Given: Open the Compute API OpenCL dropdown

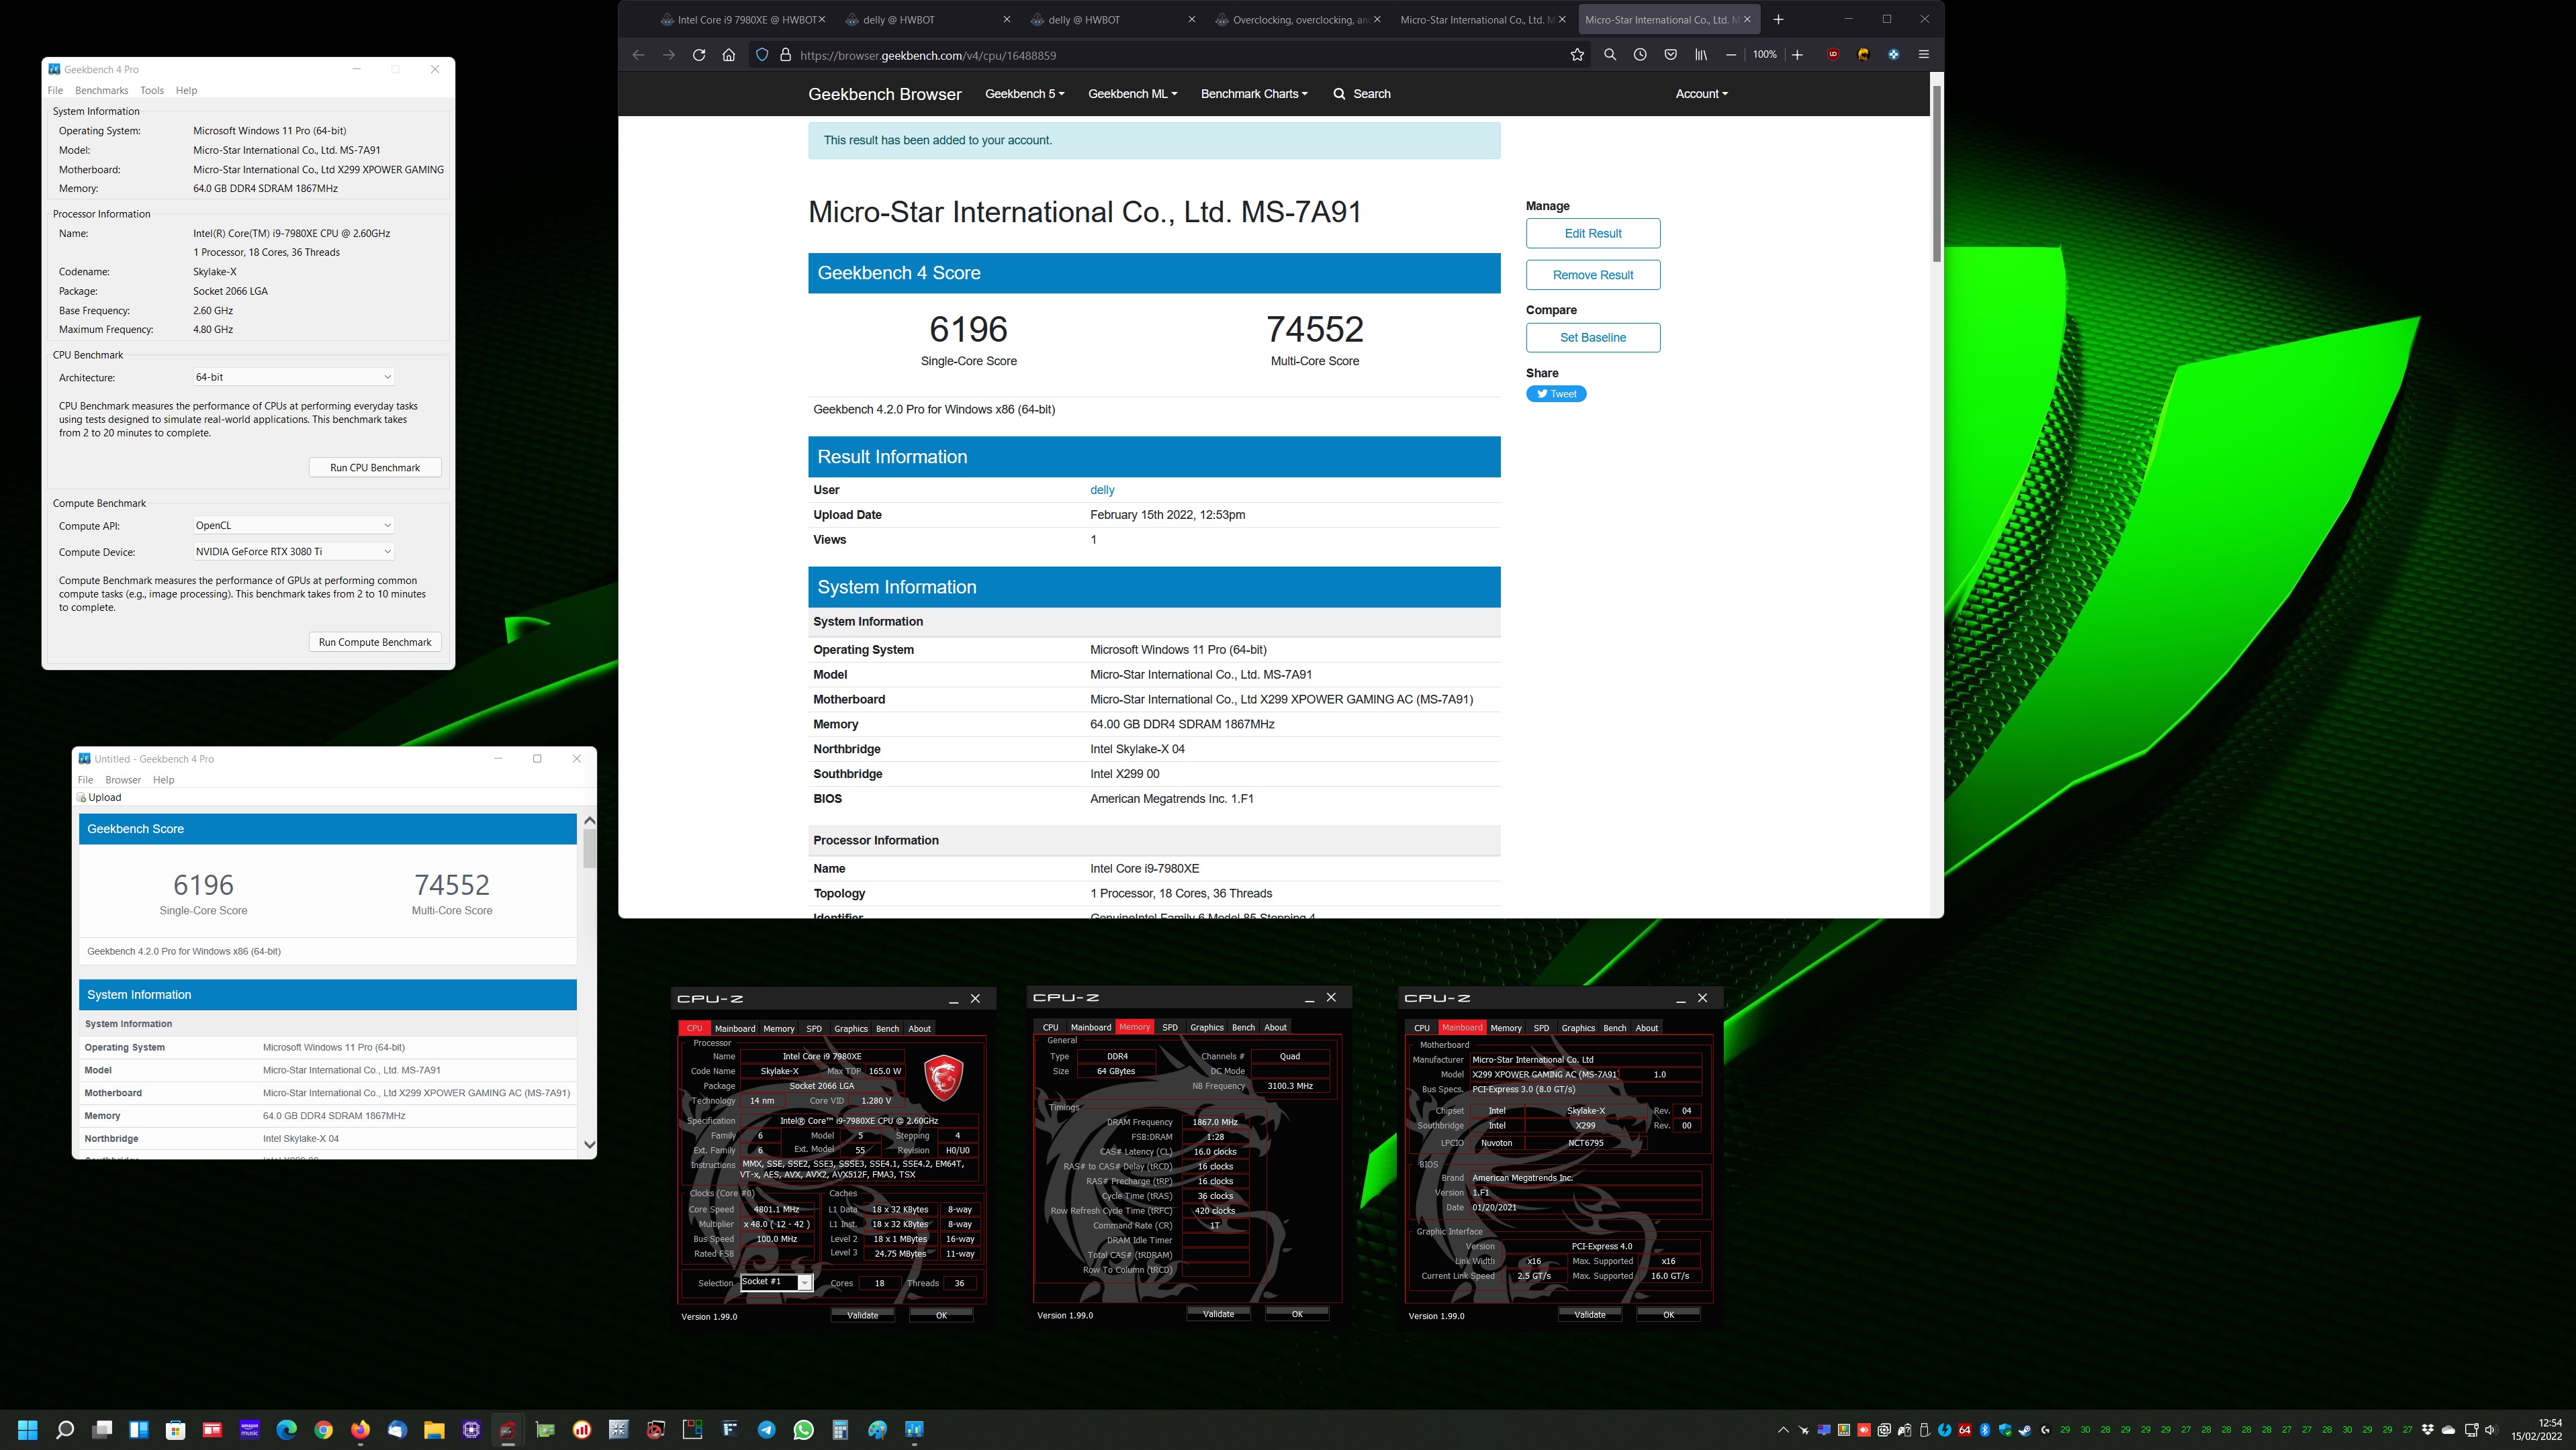Looking at the screenshot, I should [x=293, y=526].
